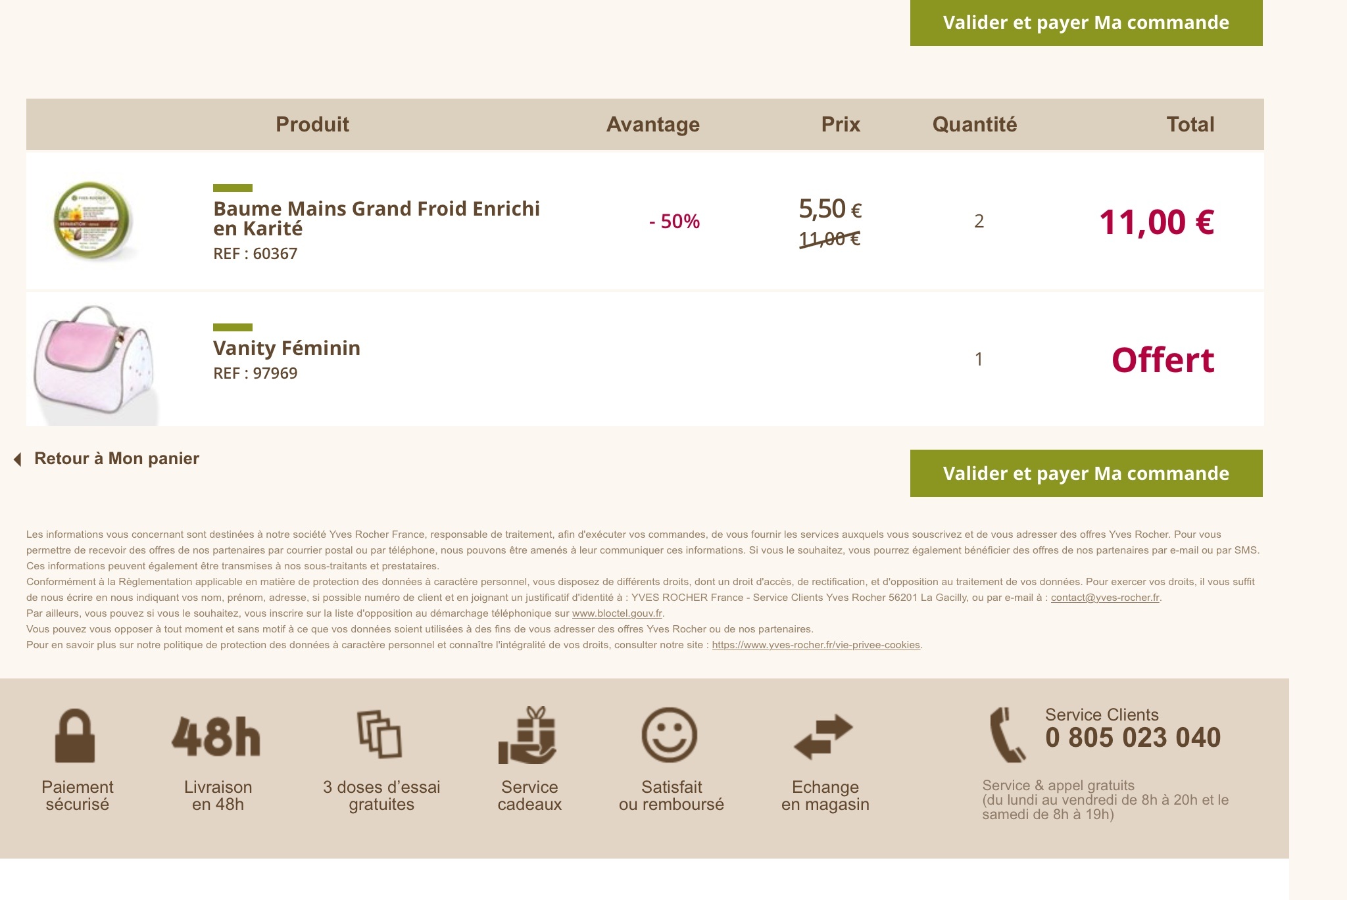Open the Baume Mains product thumbnail

[93, 221]
